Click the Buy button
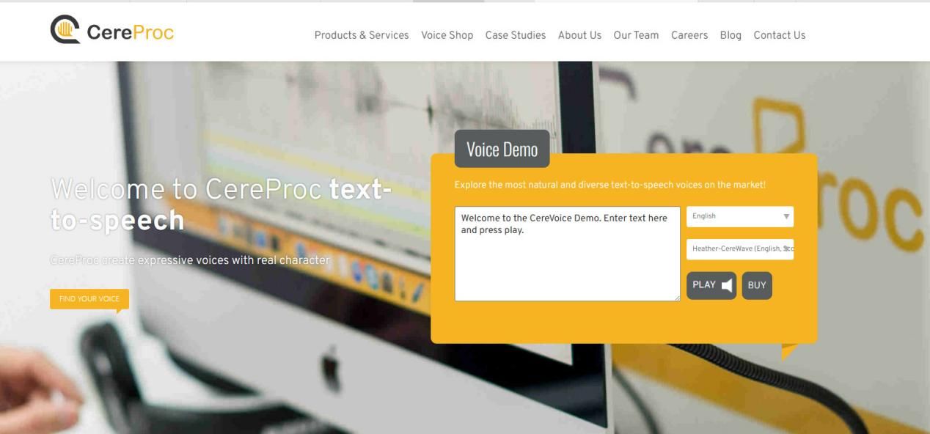The width and height of the screenshot is (930, 434). pos(757,285)
